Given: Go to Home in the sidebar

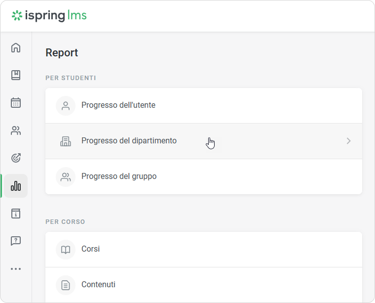Looking at the screenshot, I should tap(16, 48).
